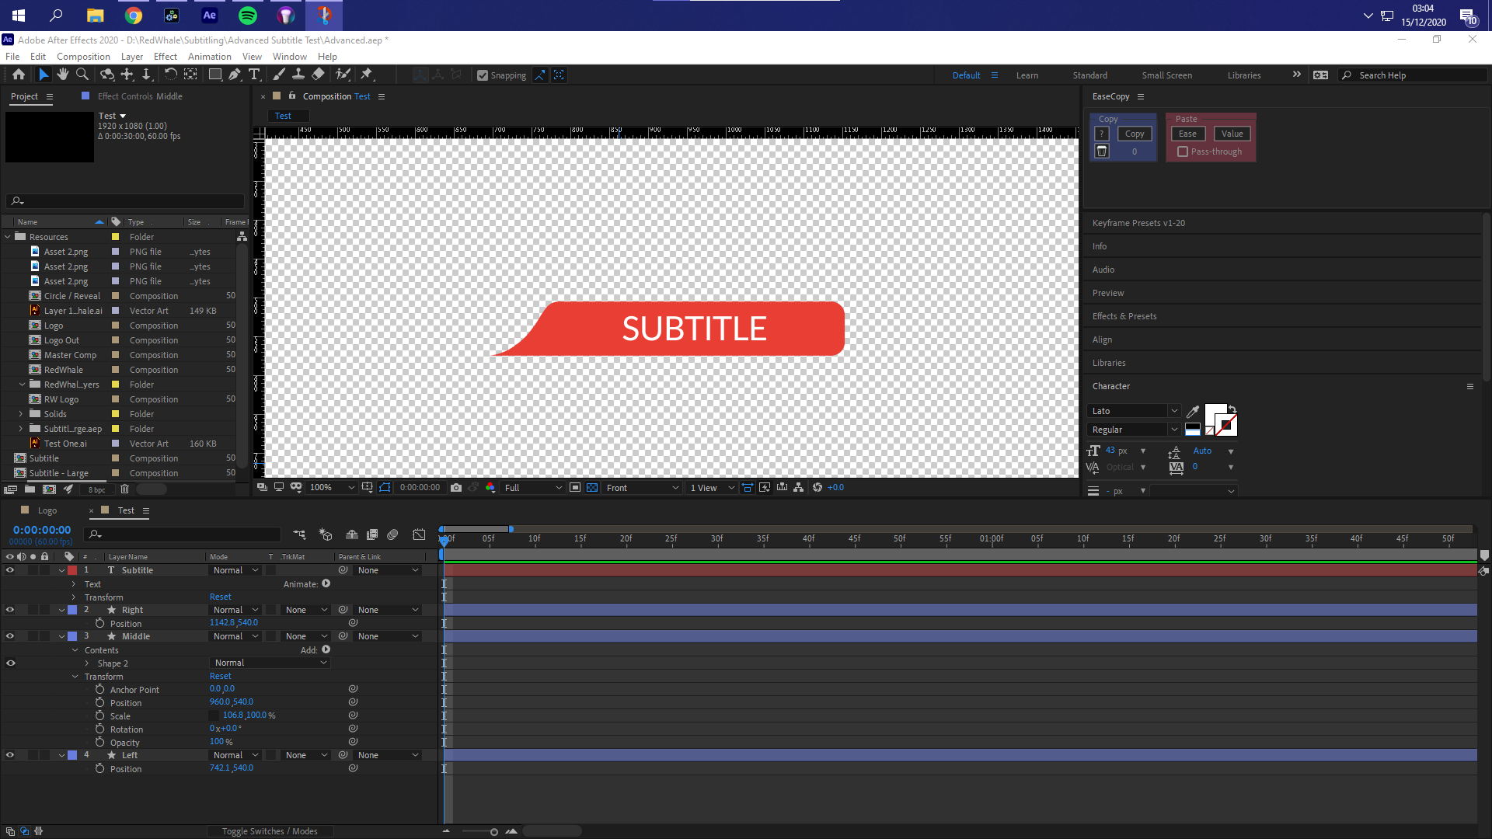Click Reset on the Middle layer Transform
1492x839 pixels.
(220, 675)
